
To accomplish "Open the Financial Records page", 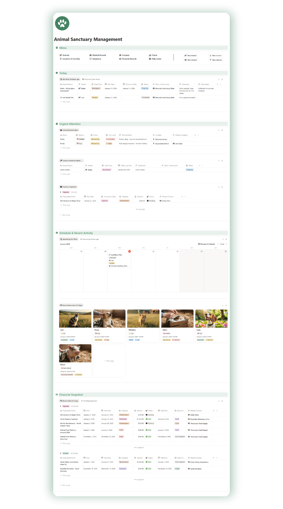I will [128, 59].
